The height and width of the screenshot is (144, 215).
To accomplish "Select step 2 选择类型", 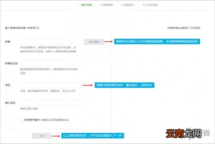I will pyautogui.click(x=107, y=5).
